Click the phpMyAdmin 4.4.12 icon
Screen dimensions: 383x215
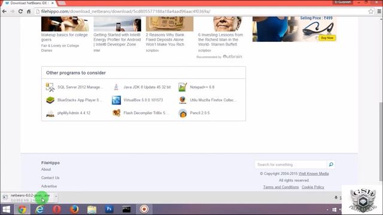click(x=50, y=113)
